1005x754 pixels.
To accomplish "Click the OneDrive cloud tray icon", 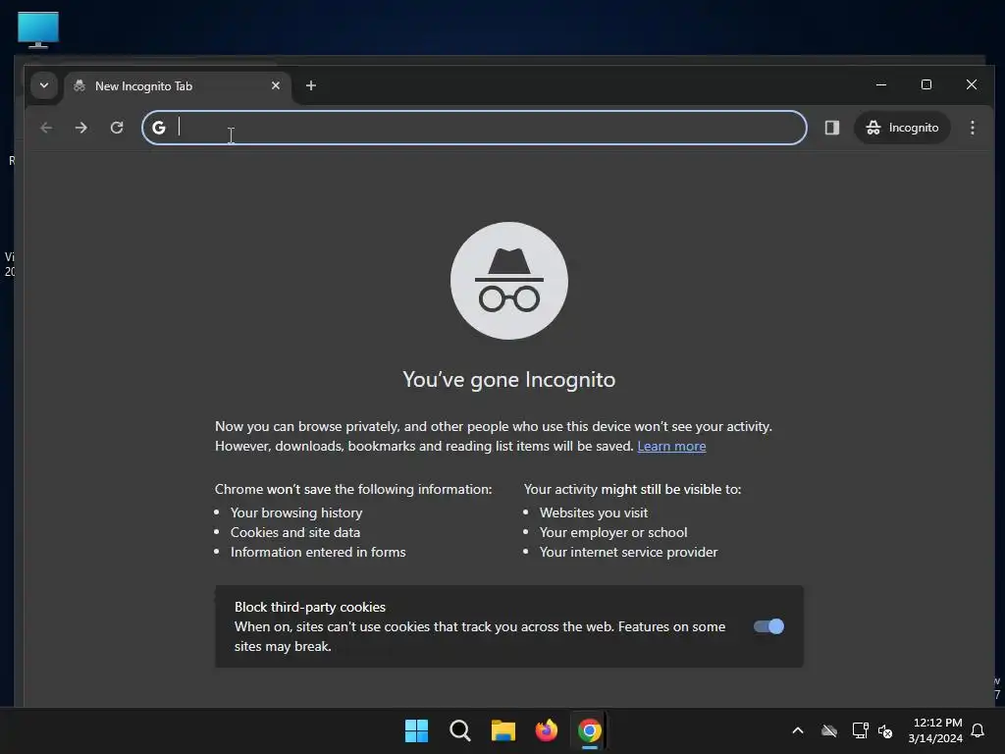I will click(x=829, y=730).
